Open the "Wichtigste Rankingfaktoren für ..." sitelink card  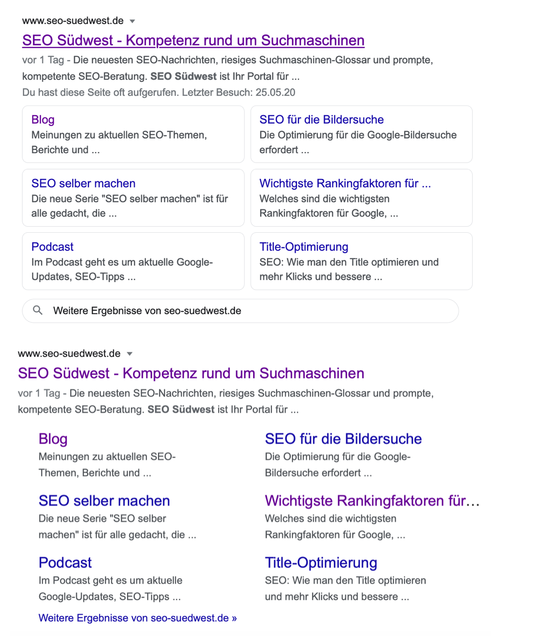click(x=345, y=183)
